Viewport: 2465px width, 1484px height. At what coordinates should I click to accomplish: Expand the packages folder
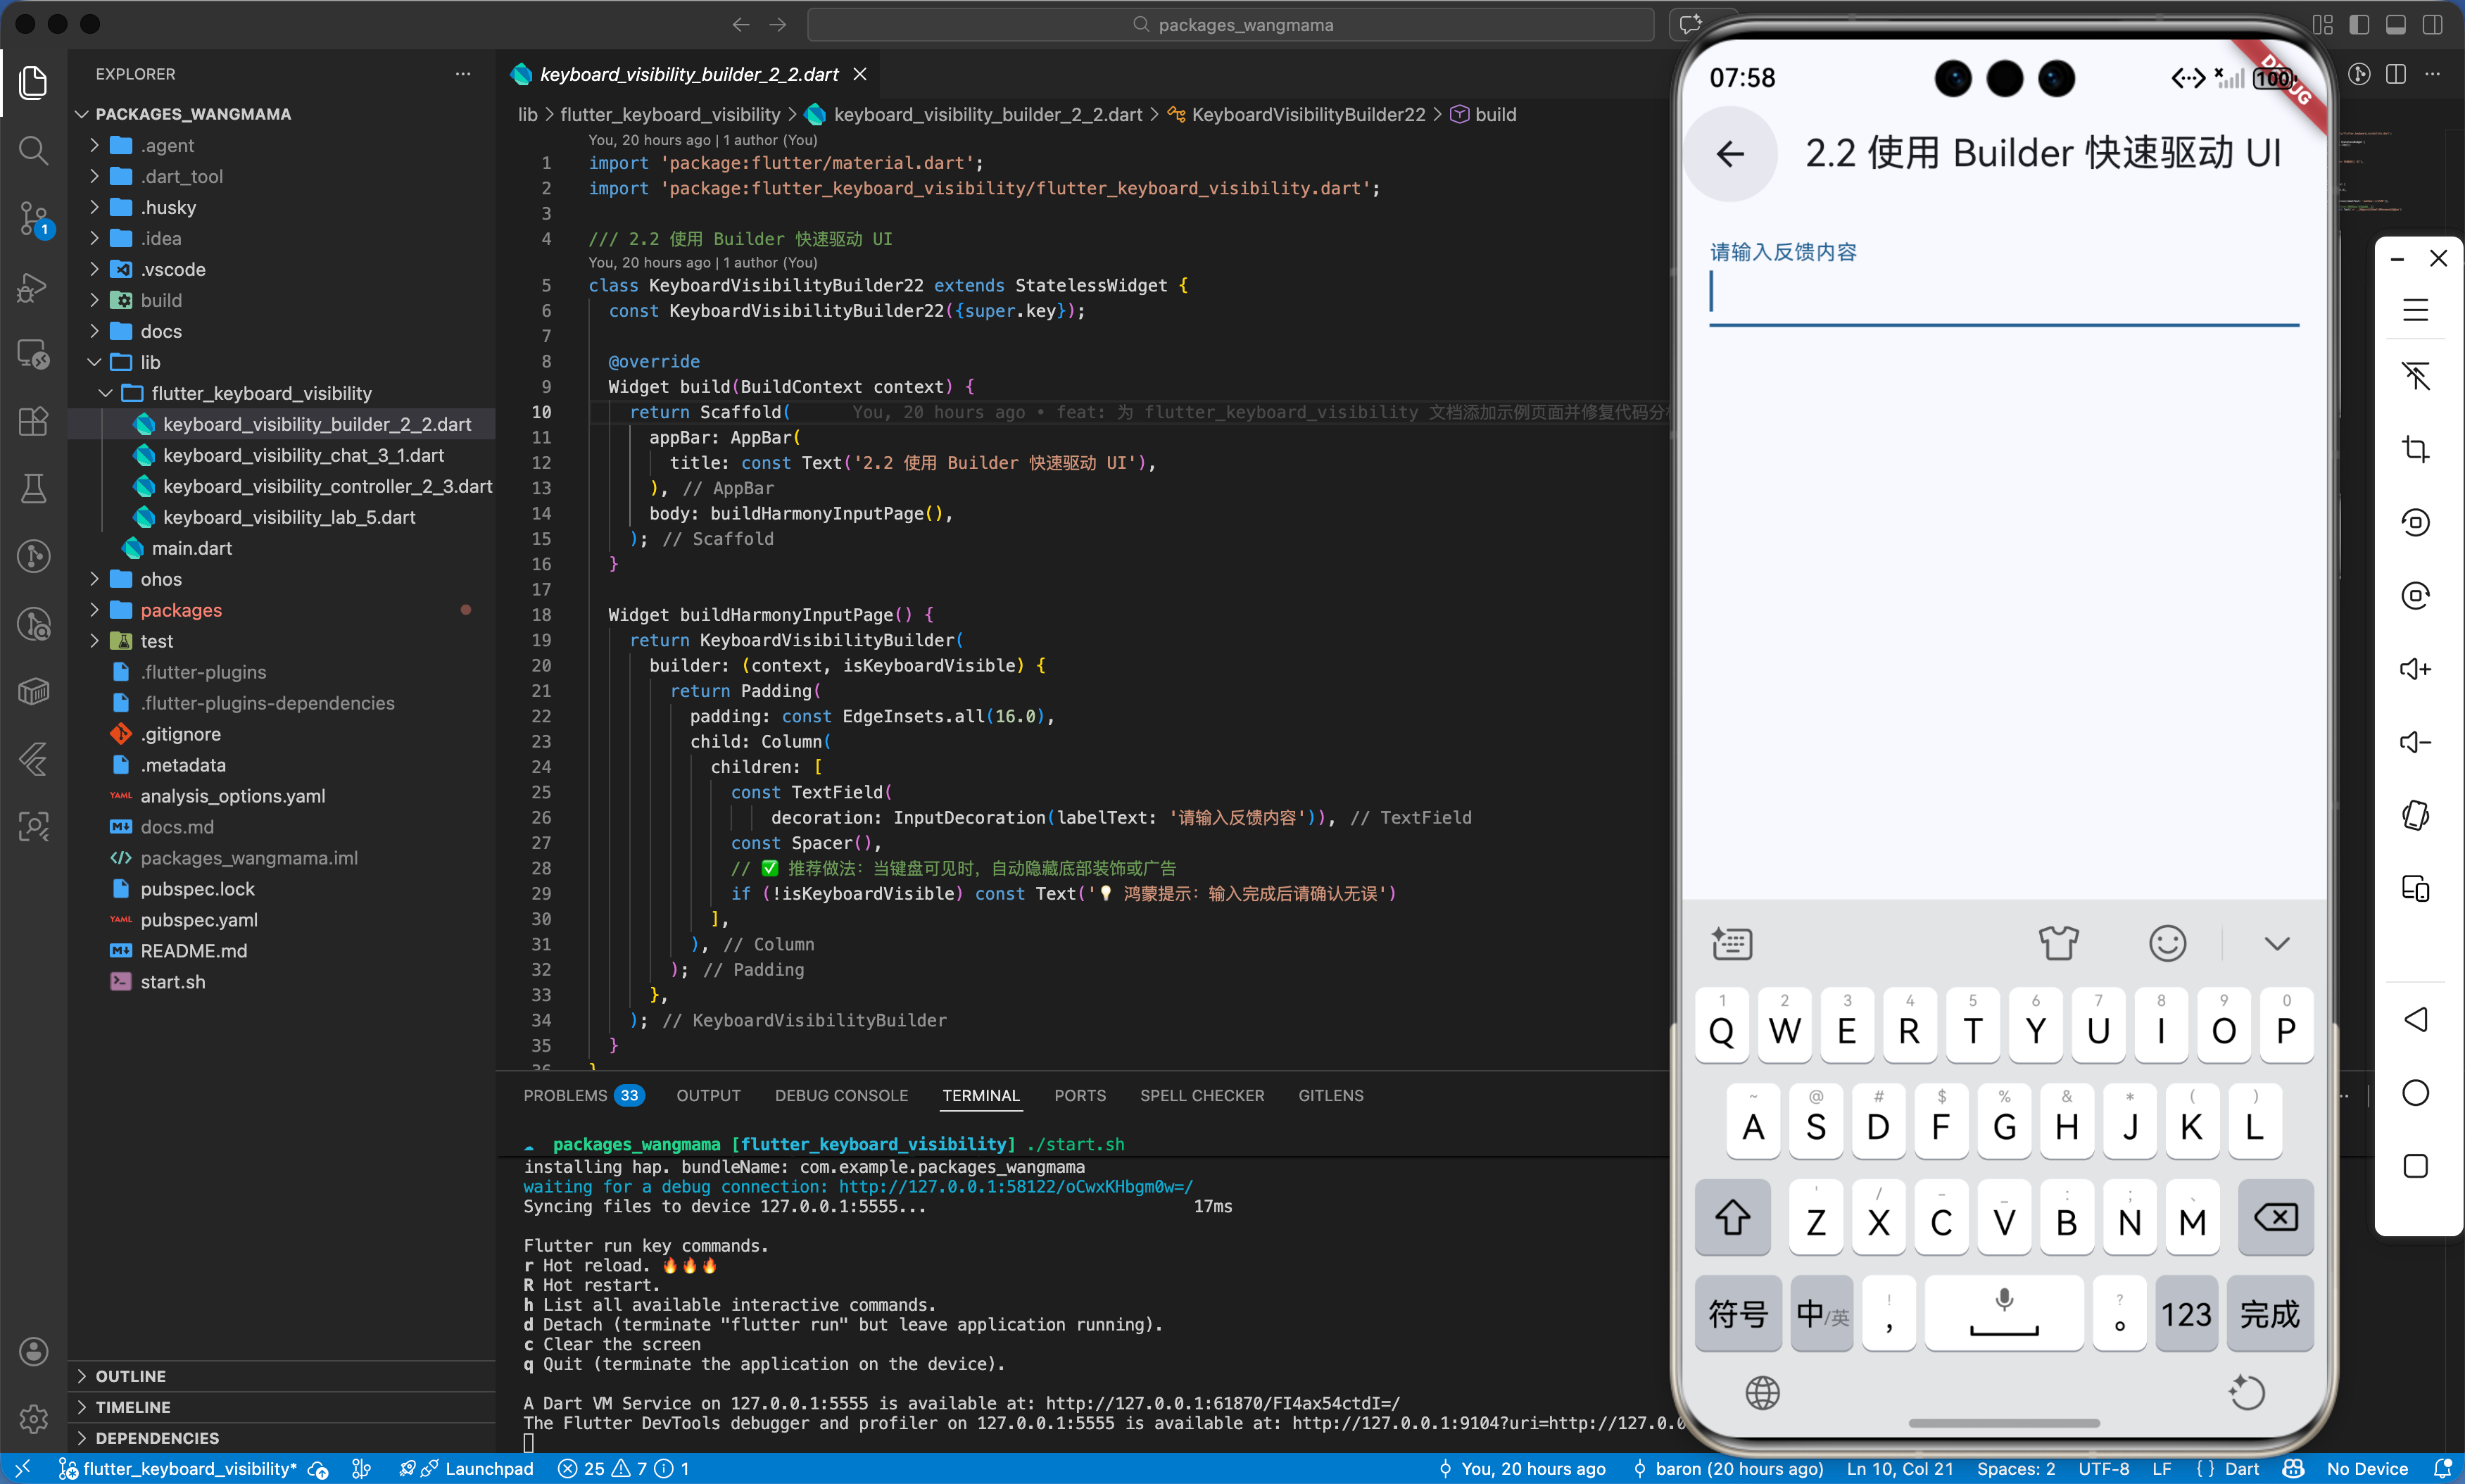click(x=181, y=610)
